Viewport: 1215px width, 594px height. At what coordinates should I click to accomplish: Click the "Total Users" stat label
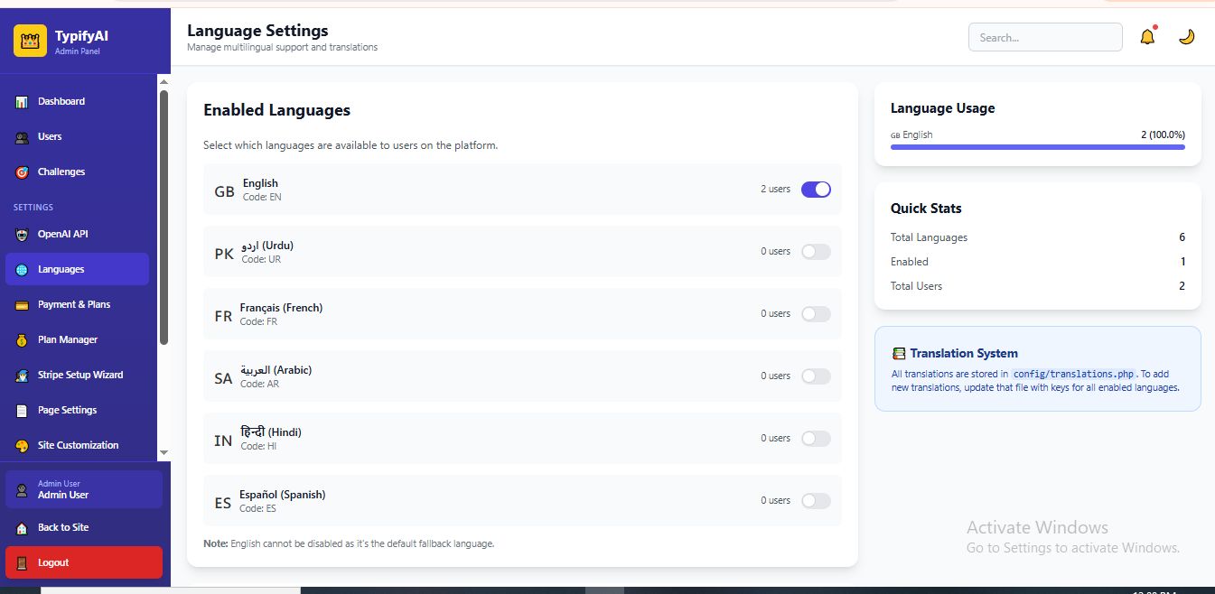point(916,286)
